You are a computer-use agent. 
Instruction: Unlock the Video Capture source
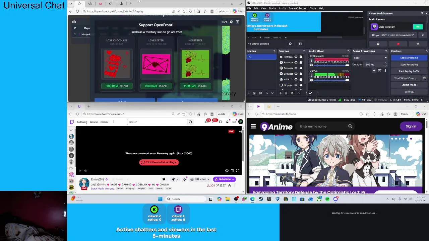click(x=301, y=79)
